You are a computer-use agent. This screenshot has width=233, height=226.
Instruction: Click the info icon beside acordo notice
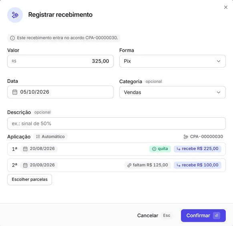12,38
